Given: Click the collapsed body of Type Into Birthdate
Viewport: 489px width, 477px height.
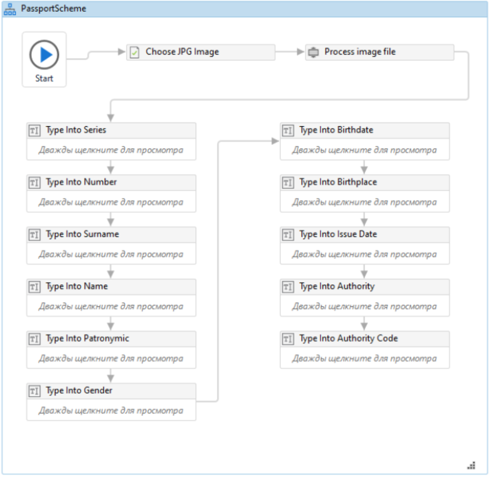Looking at the screenshot, I should click(364, 150).
